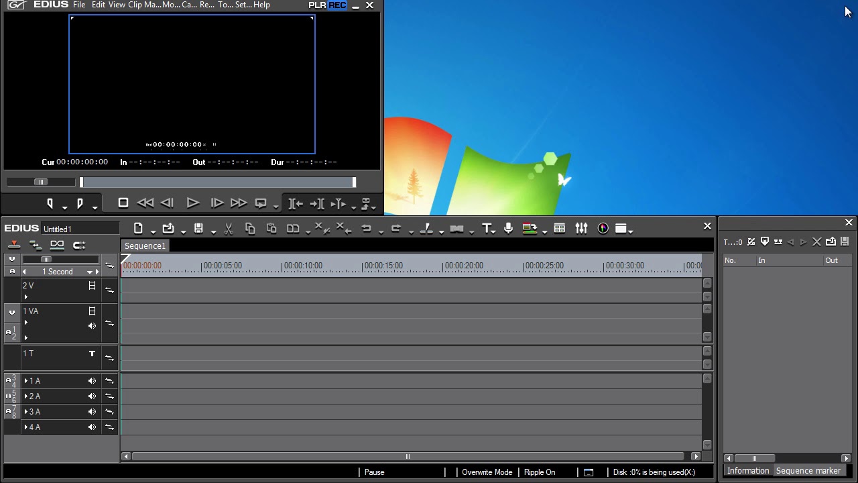This screenshot has height=483, width=858.
Task: Toggle group/link mode magnet icon
Action: pyautogui.click(x=79, y=246)
